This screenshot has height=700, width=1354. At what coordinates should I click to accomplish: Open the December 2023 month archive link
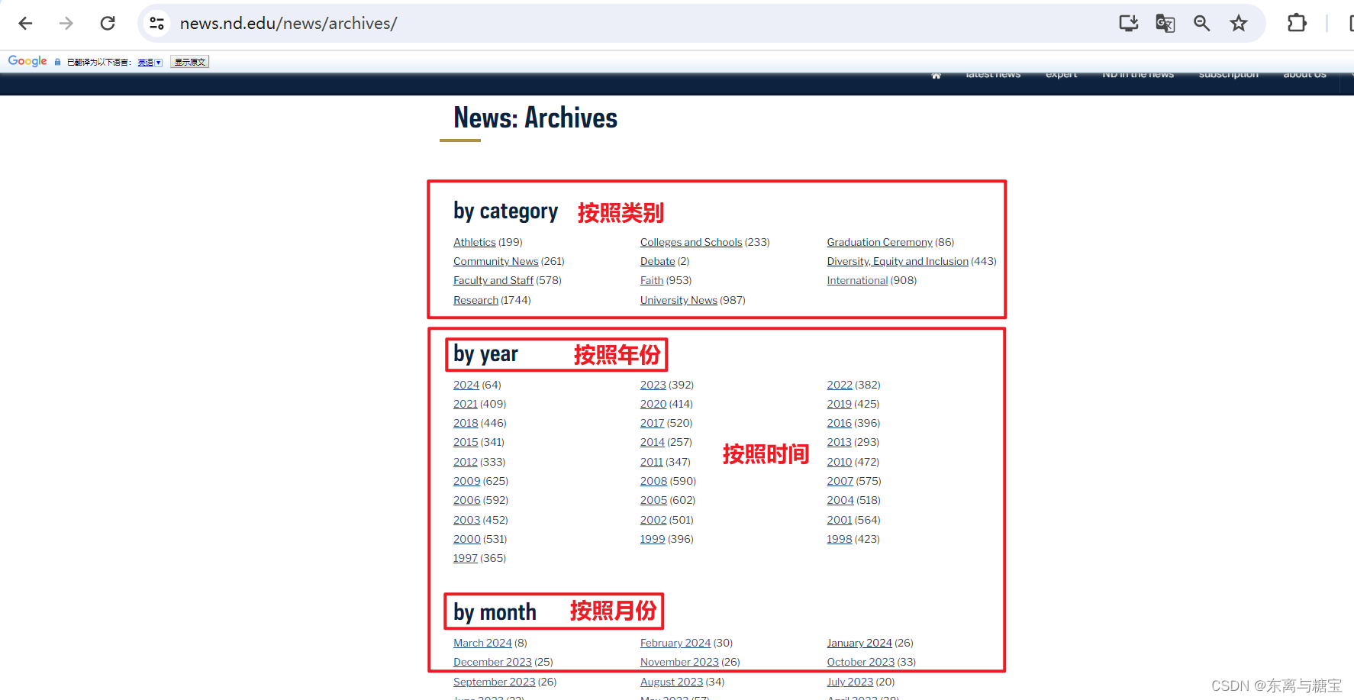click(492, 662)
